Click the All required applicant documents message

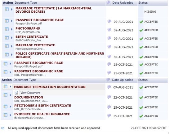(54, 128)
